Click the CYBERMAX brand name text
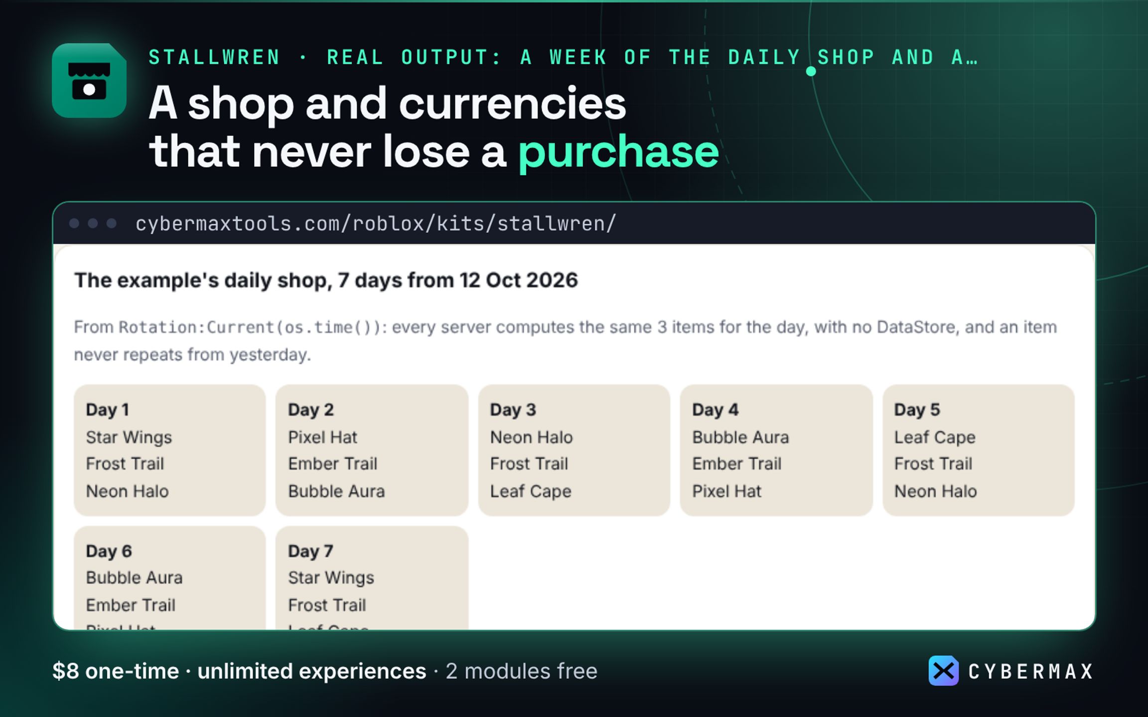Viewport: 1148px width, 717px height. pos(1030,671)
